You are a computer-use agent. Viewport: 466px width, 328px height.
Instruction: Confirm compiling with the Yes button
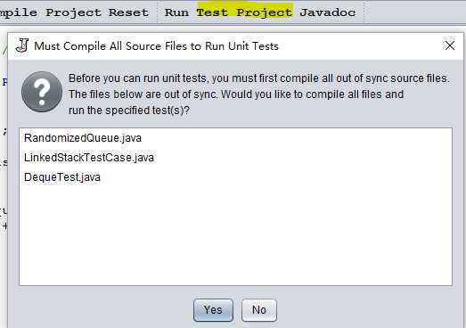tap(213, 310)
